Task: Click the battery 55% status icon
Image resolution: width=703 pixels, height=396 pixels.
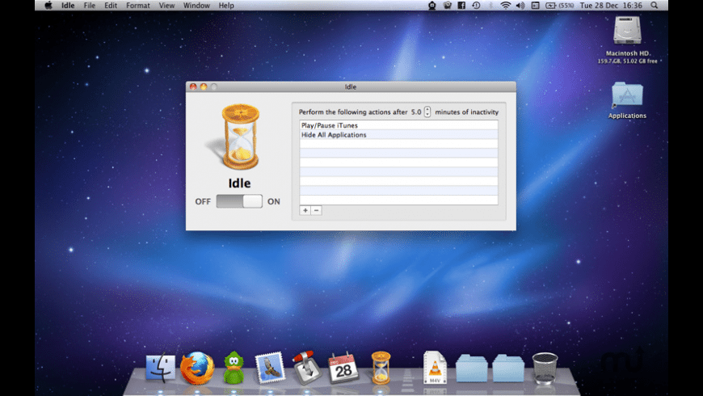Action: (x=559, y=6)
